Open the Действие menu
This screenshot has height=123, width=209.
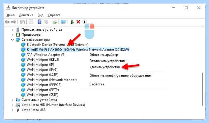pos(26,15)
